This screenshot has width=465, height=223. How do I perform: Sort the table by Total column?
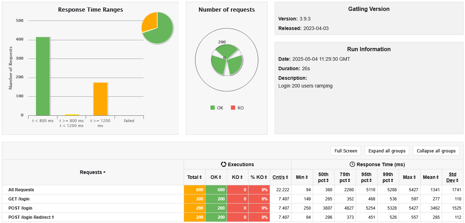tap(195, 177)
